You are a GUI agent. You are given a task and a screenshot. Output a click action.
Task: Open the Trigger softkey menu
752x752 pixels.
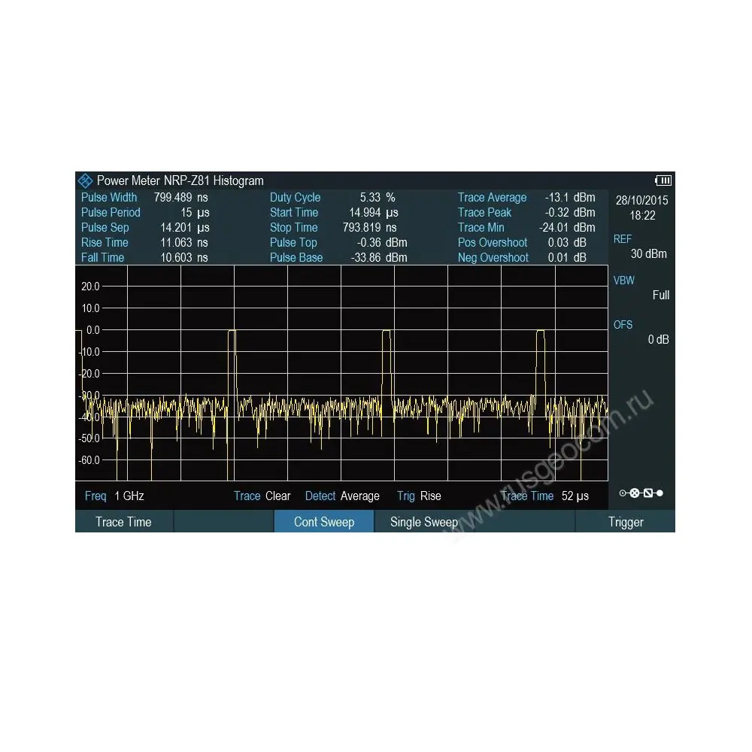[626, 522]
